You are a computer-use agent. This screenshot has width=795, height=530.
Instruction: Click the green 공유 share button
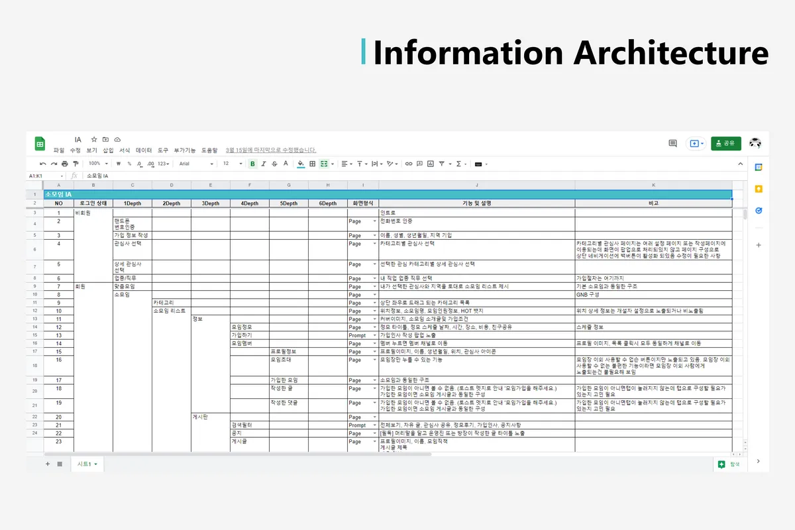[725, 143]
